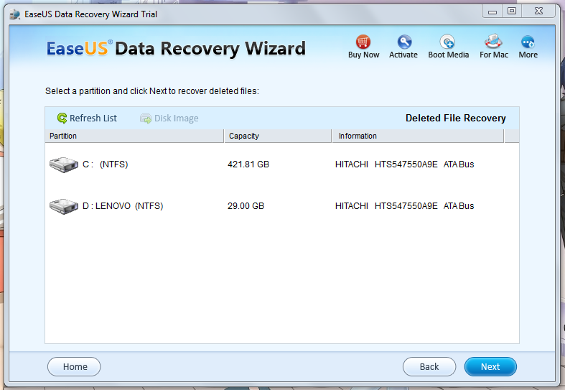Open the More options icon

[x=528, y=42]
